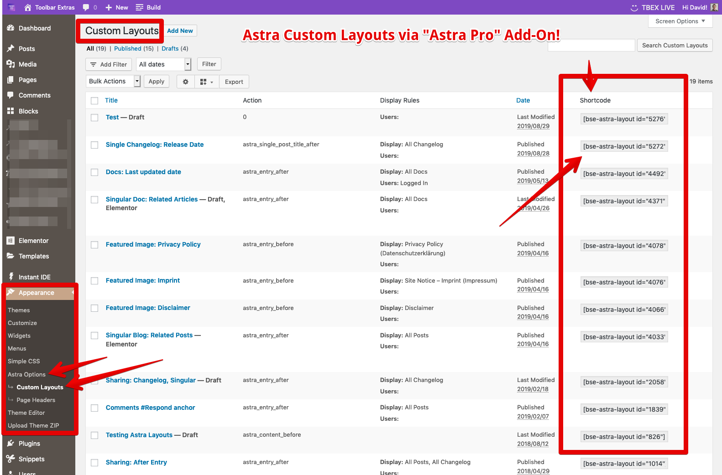The height and width of the screenshot is (475, 722).
Task: Click the comments bubble icon in admin bar
Action: [86, 7]
